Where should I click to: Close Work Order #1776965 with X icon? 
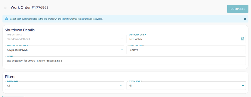5,8
